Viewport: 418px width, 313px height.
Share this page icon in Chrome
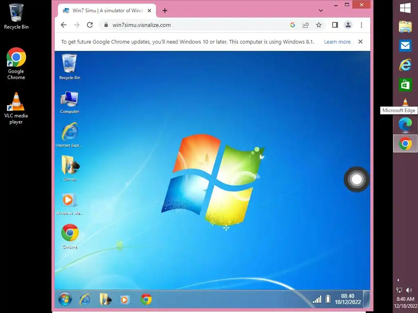pyautogui.click(x=306, y=25)
